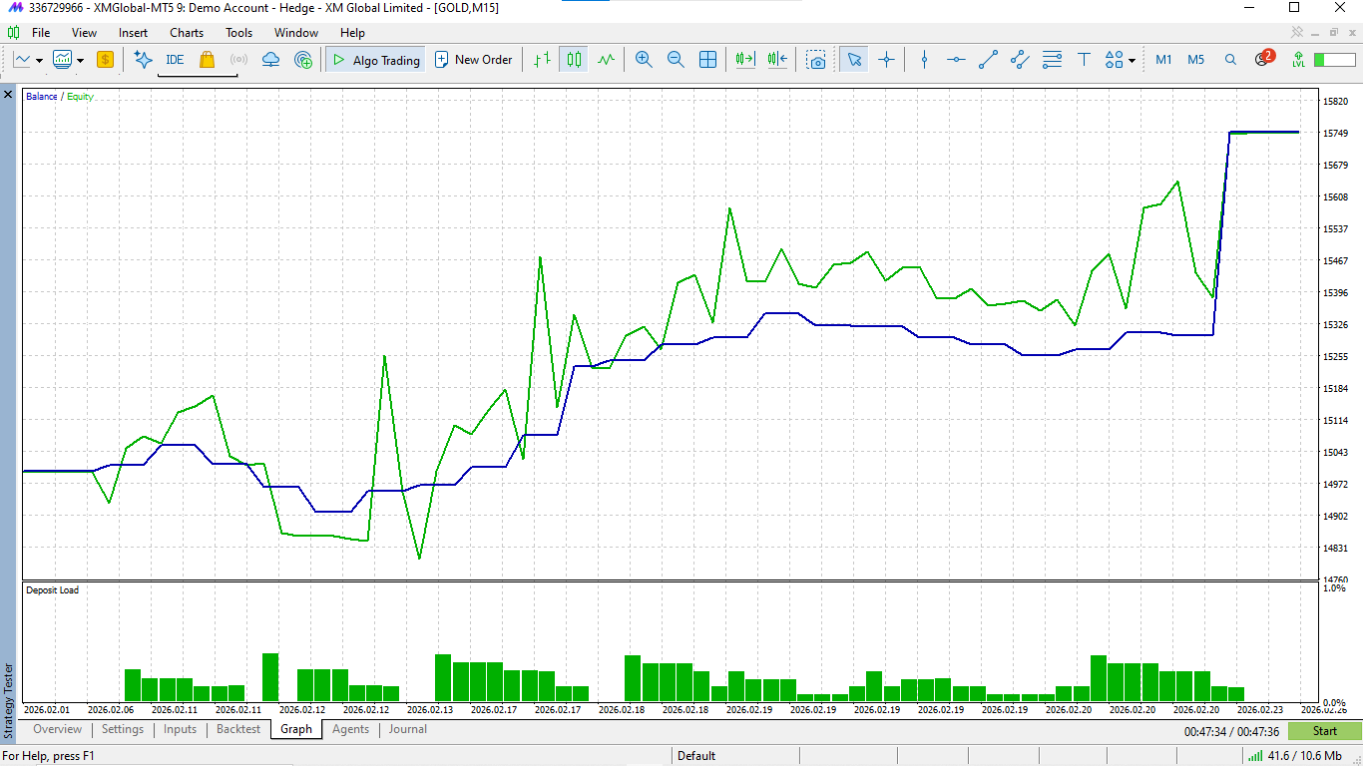Activate the crosshair tool

(886, 60)
